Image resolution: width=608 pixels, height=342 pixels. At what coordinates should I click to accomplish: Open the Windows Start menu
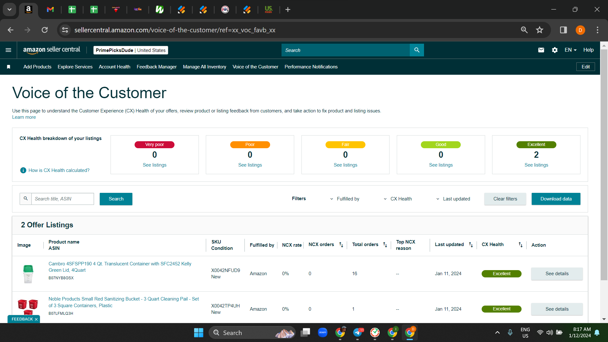pos(199,333)
